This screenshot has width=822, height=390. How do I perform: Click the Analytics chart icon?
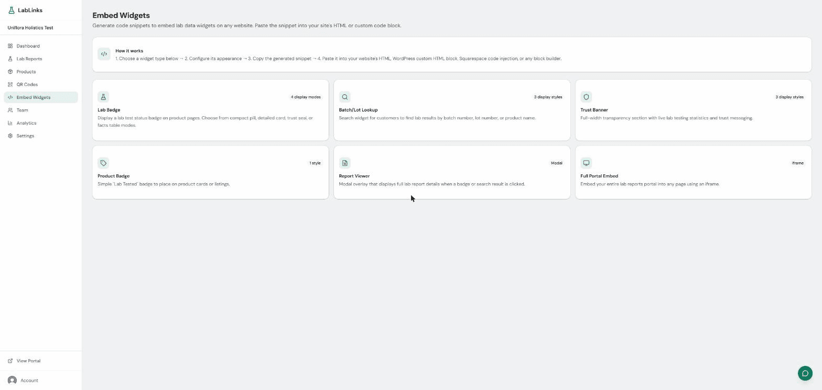tap(10, 123)
